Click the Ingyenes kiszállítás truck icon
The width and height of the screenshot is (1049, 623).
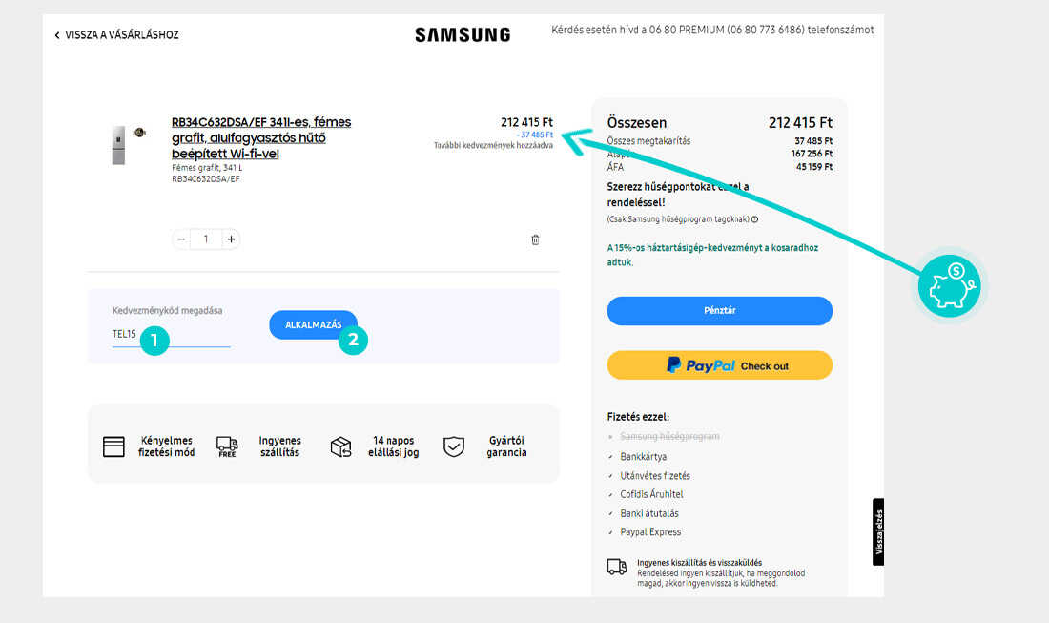point(617,567)
